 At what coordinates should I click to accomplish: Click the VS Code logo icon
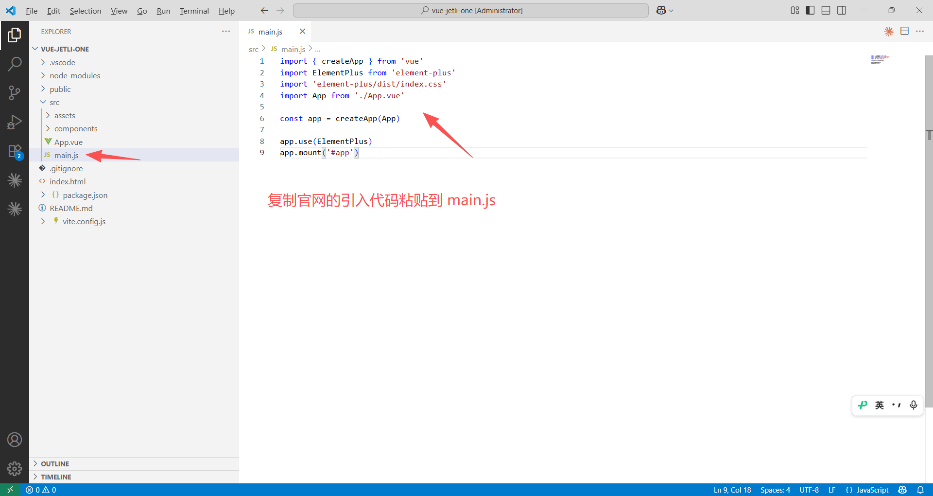pos(11,10)
